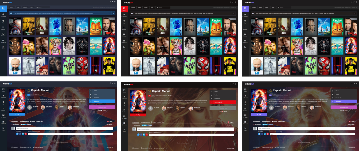Screen dimensions: 359x151
Task: Click the search magnifier on blue-theme home page
Action: coord(37,7)
